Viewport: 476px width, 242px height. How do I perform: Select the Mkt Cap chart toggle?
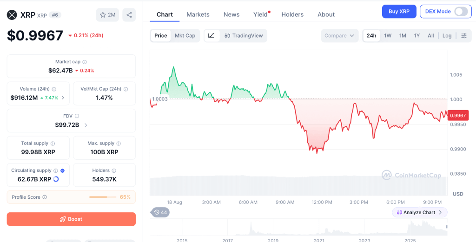click(185, 36)
